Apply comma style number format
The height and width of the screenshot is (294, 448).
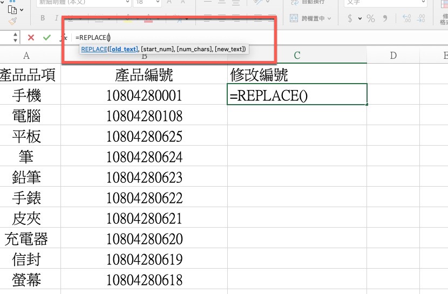385,18
